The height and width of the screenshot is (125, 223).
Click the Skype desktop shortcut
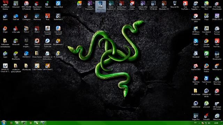click(x=196, y=42)
